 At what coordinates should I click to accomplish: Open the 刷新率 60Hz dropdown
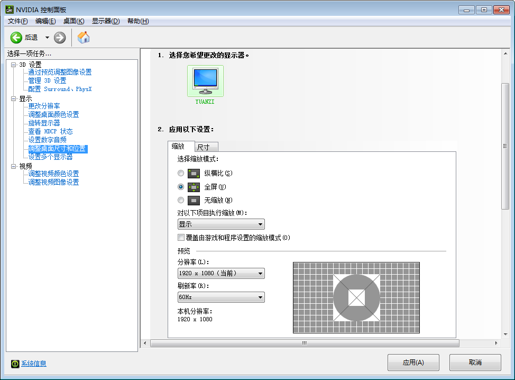(221, 297)
